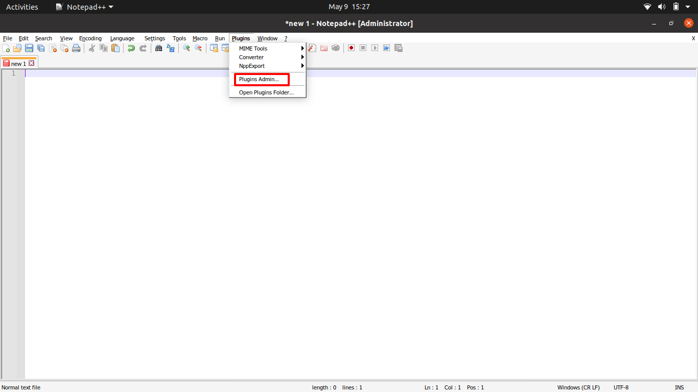Click the INS indicator in the status bar
Screen dimensions: 698x392
(680, 387)
